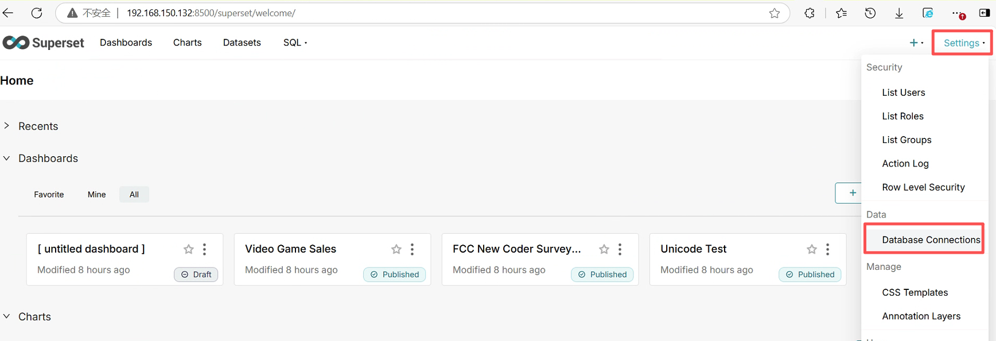Select Database Connections menu entry
This screenshot has width=996, height=341.
point(931,239)
